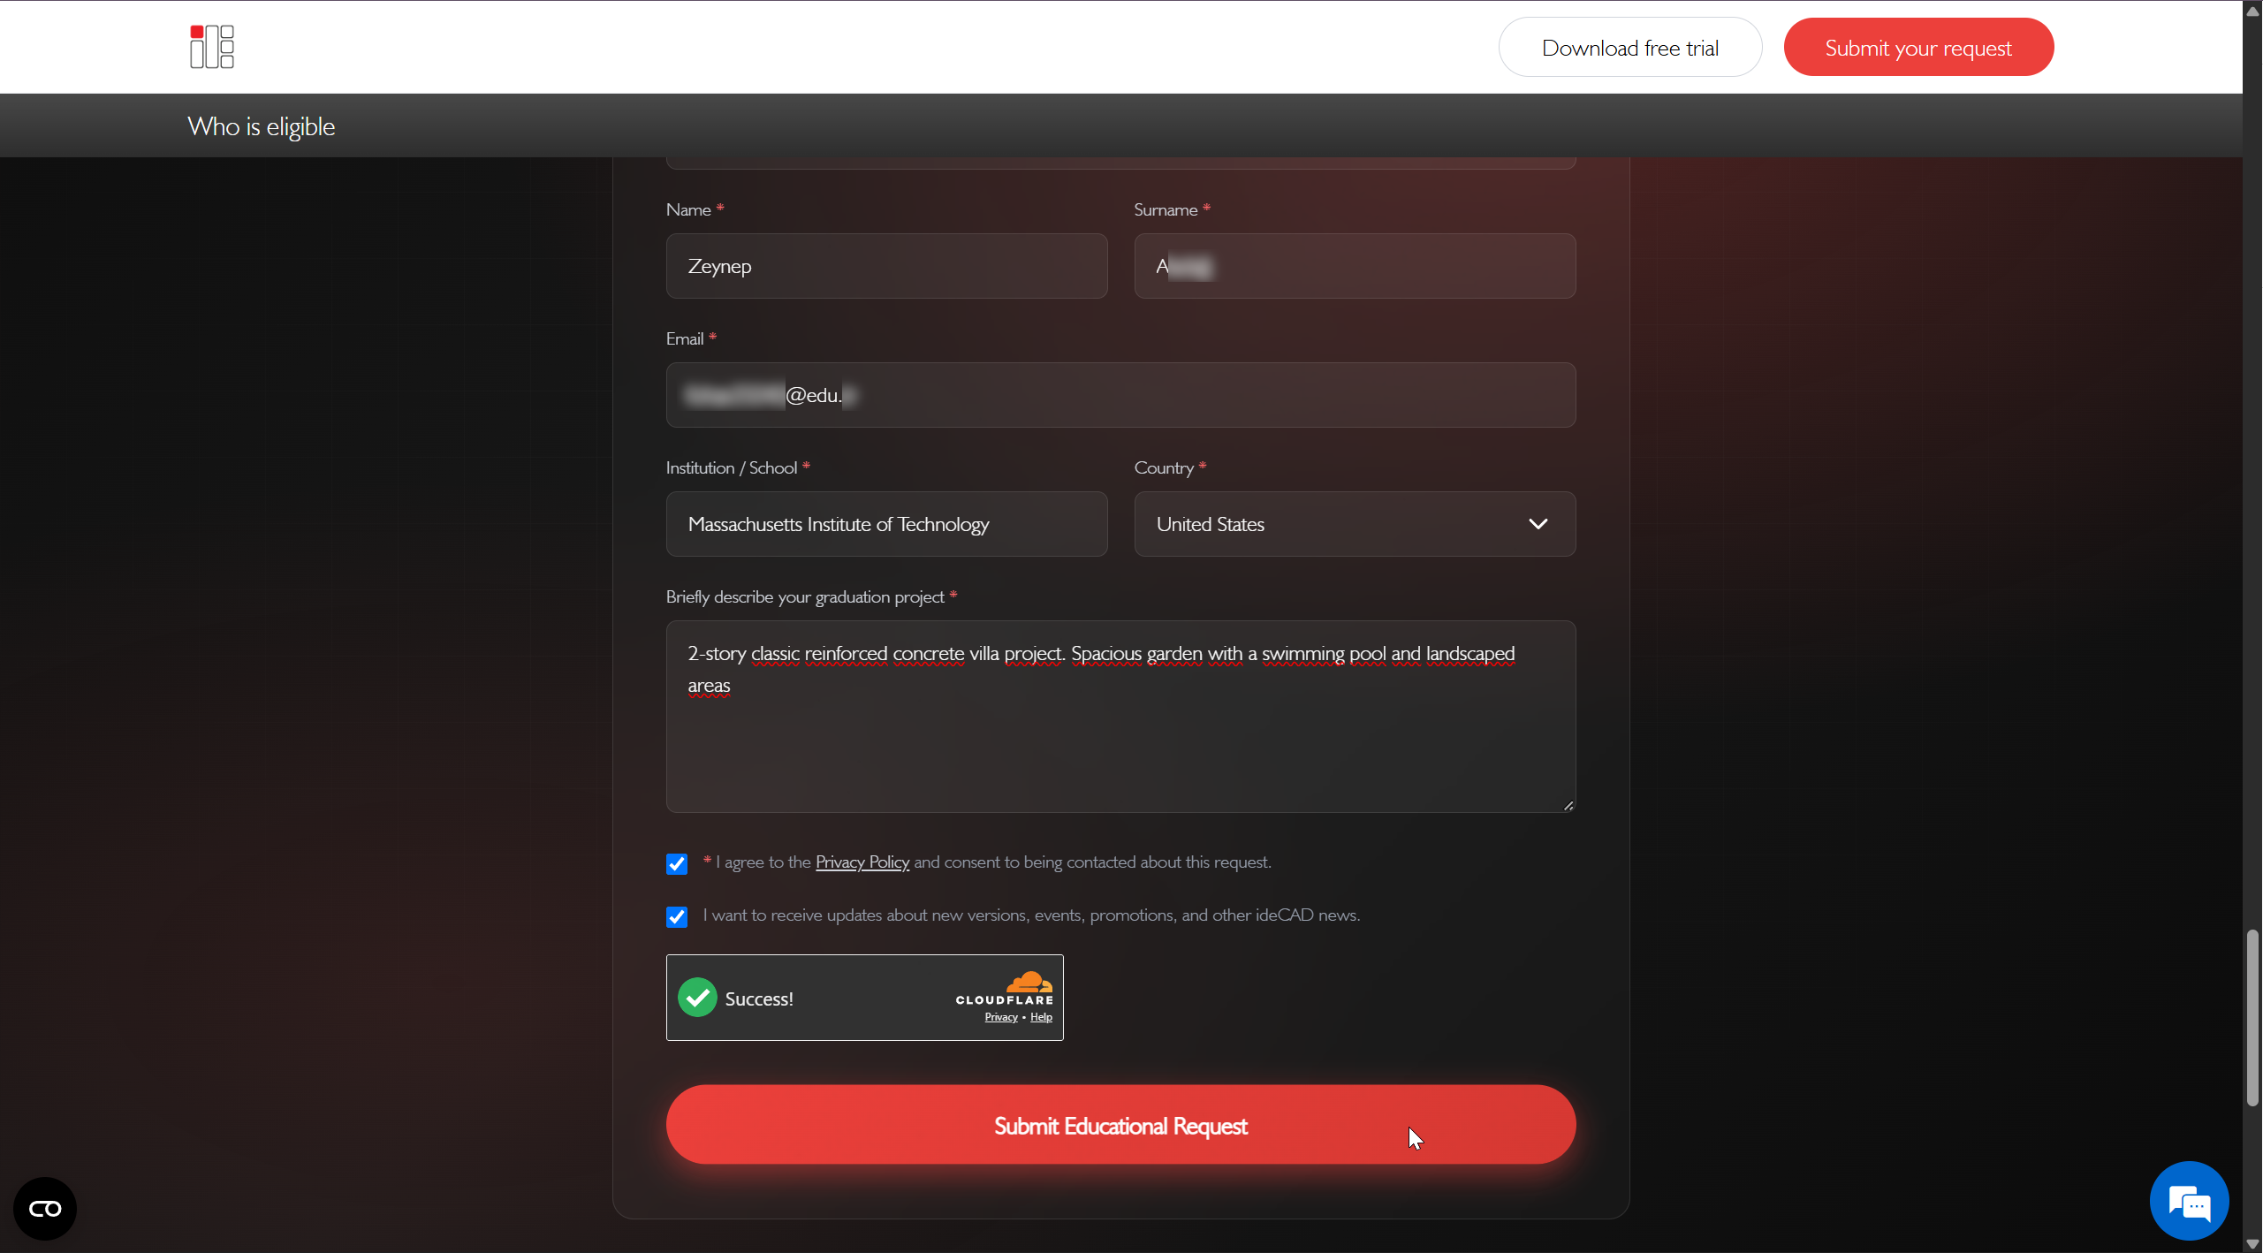The width and height of the screenshot is (2263, 1253).
Task: Open the Who is eligible section tab
Action: [261, 126]
